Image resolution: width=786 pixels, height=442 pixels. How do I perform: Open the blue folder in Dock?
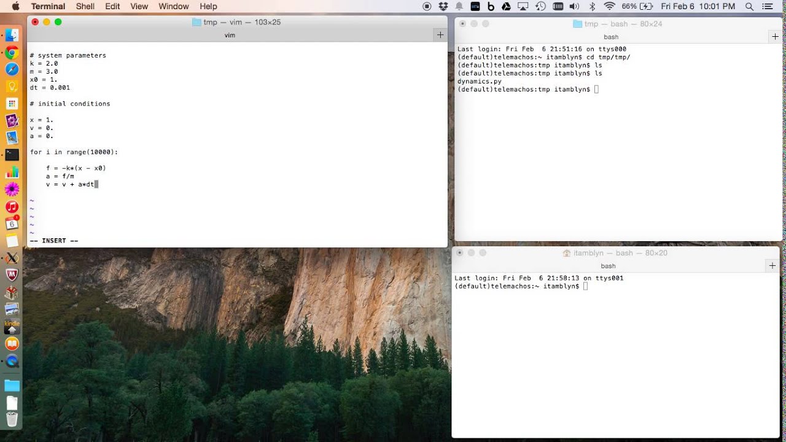pyautogui.click(x=12, y=386)
